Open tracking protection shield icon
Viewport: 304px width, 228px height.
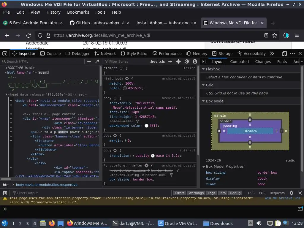40,36
